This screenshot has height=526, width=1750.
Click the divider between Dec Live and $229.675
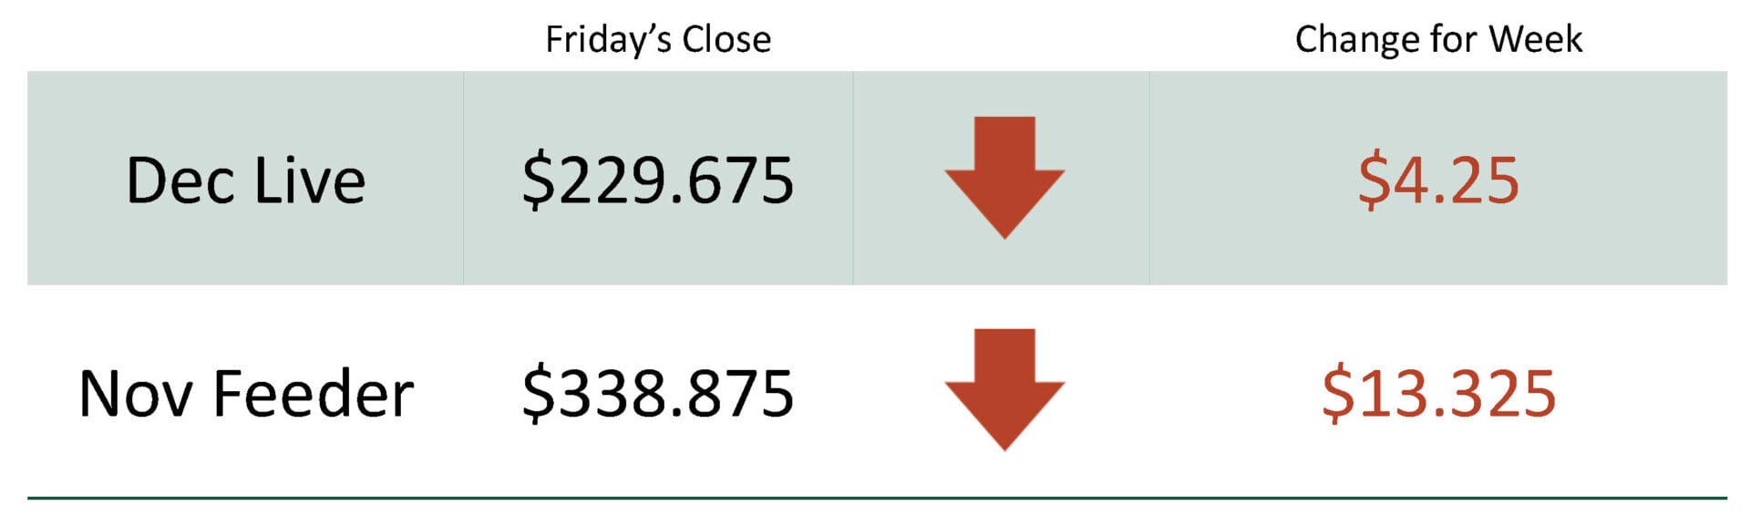(463, 178)
